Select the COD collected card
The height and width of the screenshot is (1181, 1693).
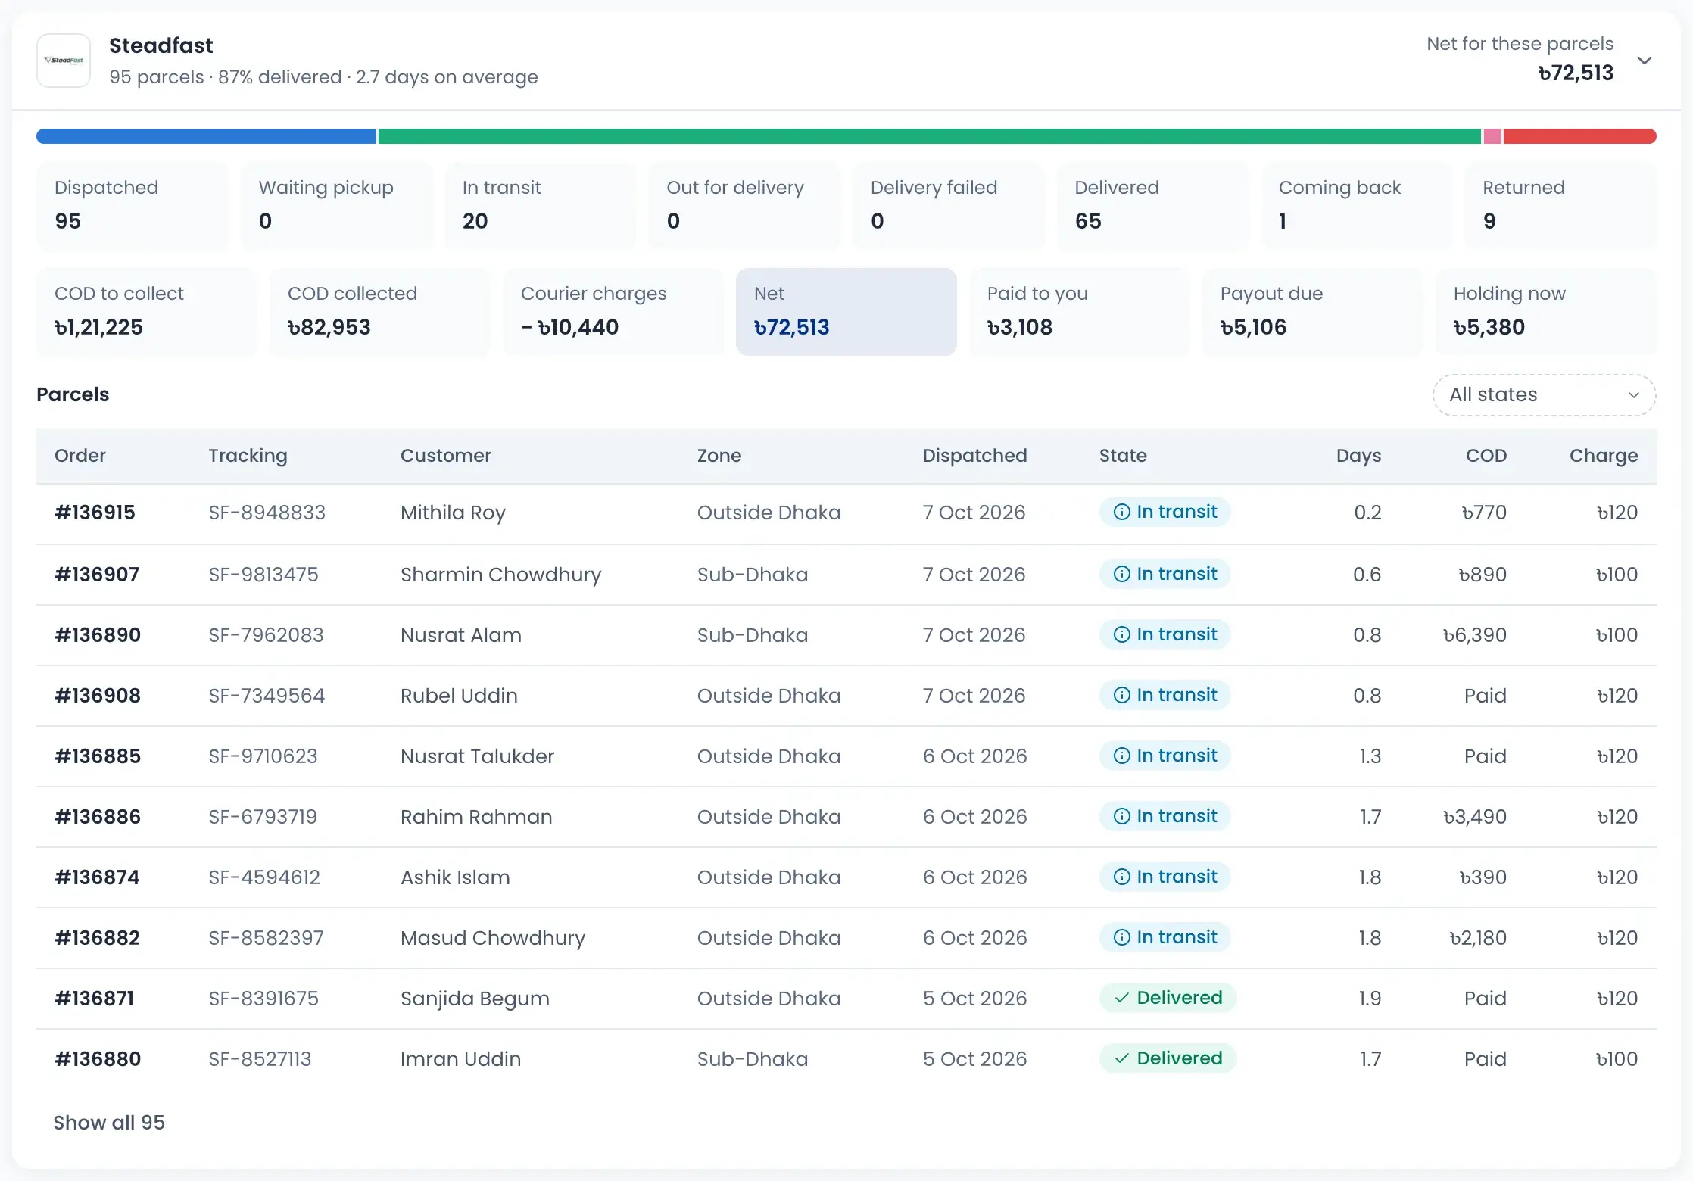[x=380, y=312]
